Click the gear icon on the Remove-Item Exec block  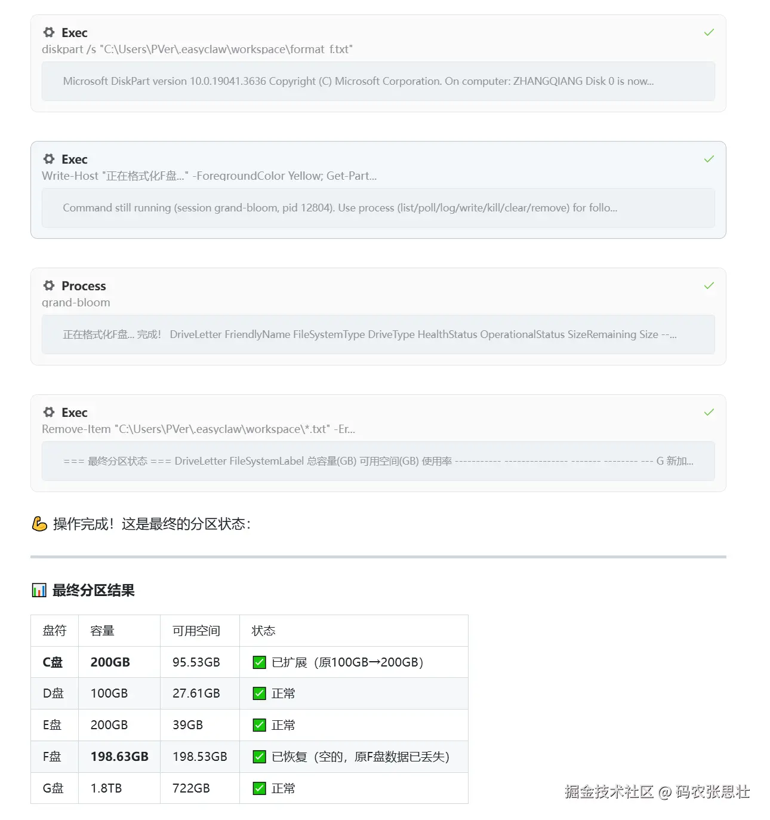coord(48,412)
